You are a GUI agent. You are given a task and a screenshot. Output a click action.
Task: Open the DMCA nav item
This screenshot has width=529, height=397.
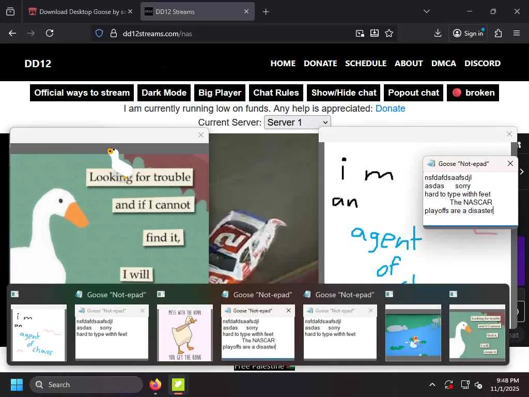pyautogui.click(x=444, y=64)
